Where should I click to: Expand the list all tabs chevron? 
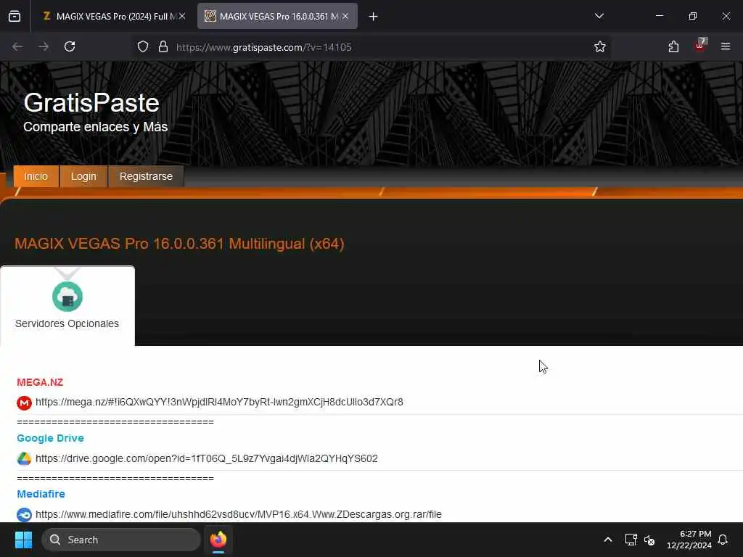599,16
